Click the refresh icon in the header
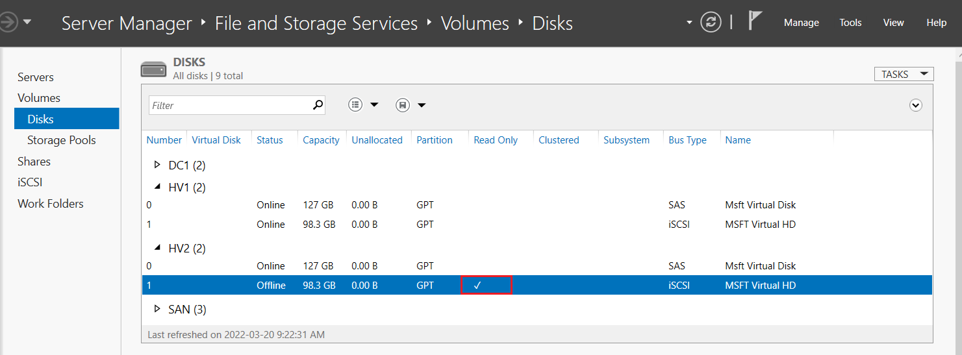This screenshot has width=962, height=355. pos(711,22)
